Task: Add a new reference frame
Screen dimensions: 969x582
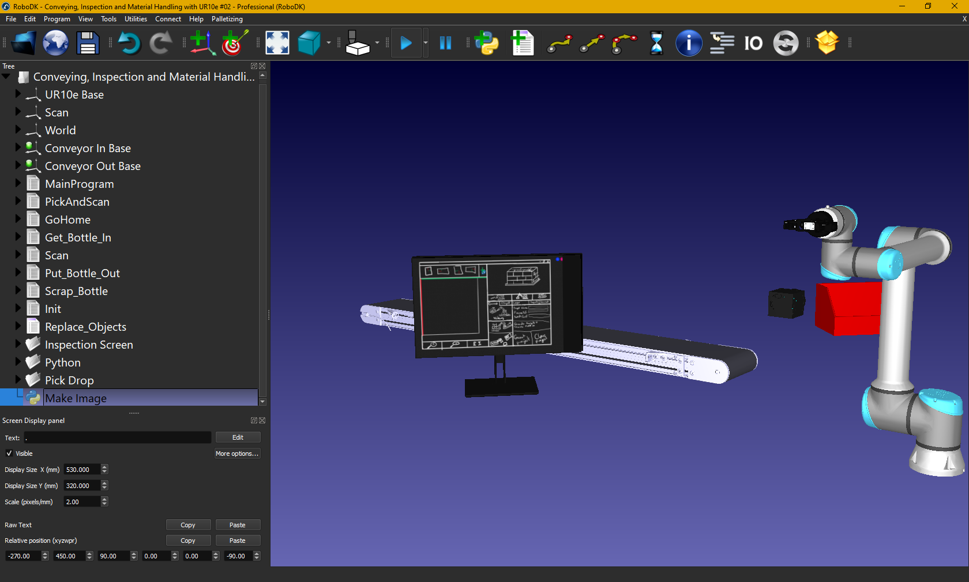Action: [x=202, y=43]
